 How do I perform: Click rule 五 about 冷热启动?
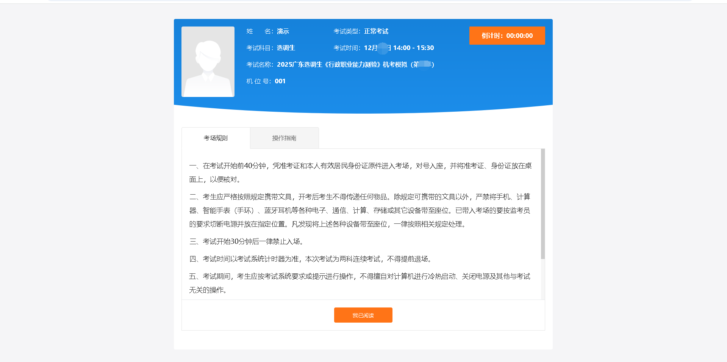coord(360,283)
